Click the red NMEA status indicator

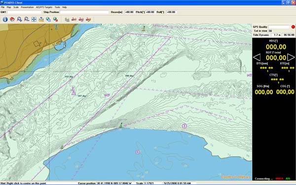tap(279, 179)
